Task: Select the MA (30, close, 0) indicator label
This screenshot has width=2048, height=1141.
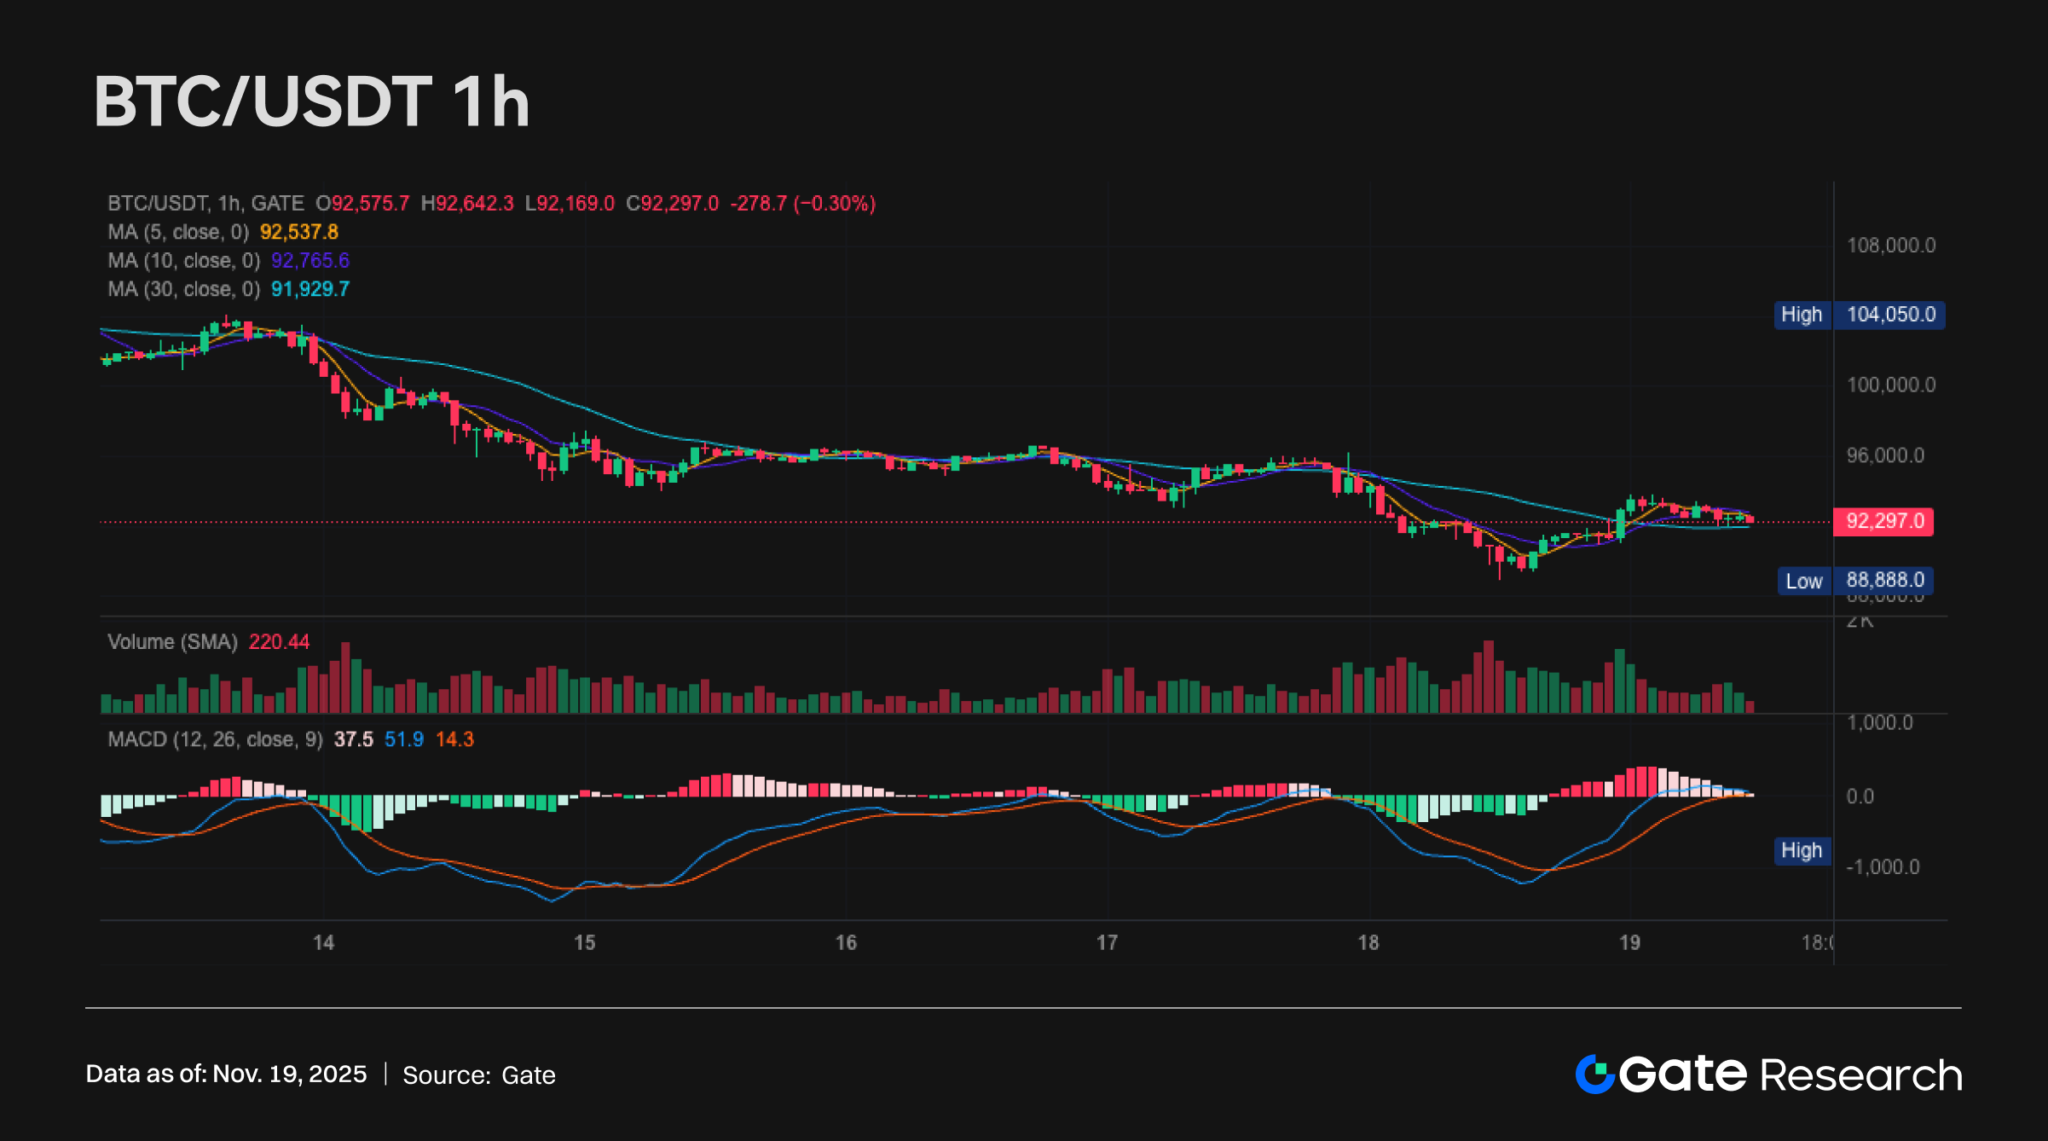Action: tap(183, 289)
